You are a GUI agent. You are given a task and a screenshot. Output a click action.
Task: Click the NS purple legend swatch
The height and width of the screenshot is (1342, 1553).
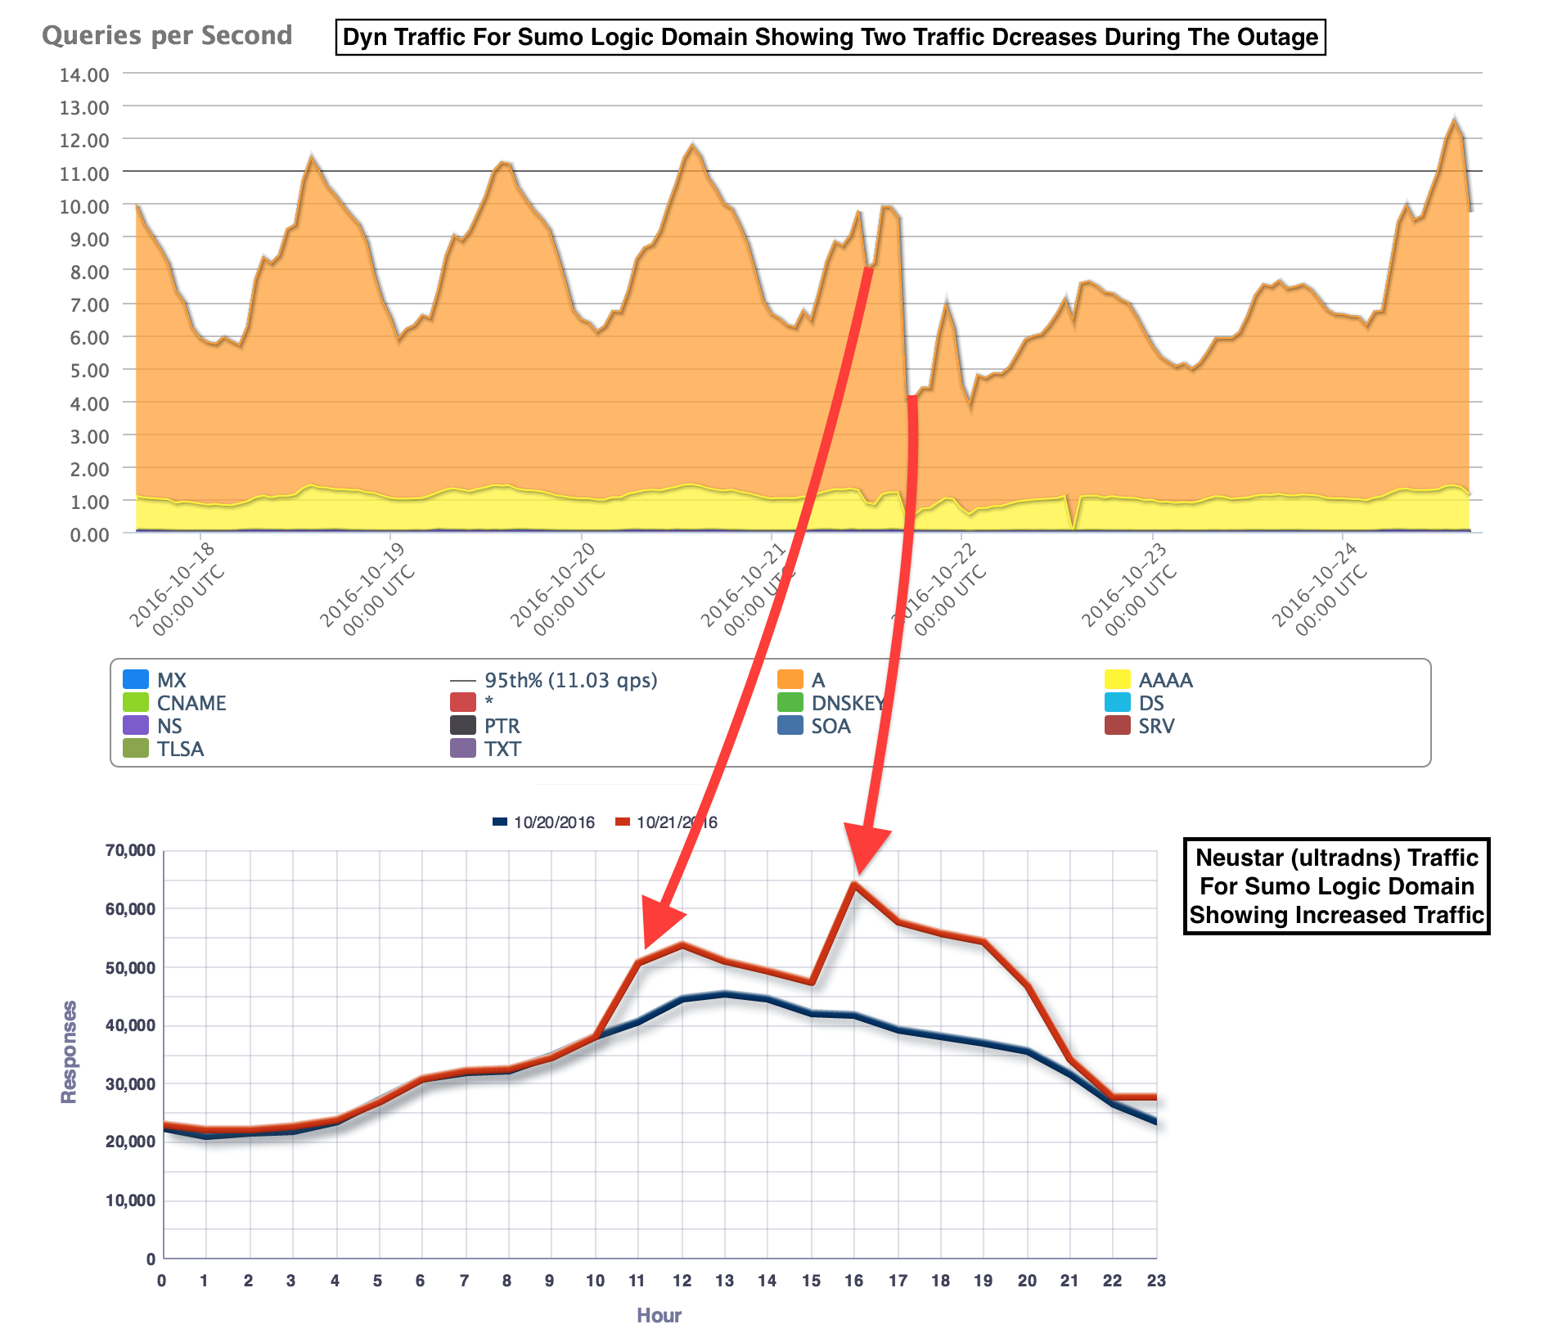135,725
